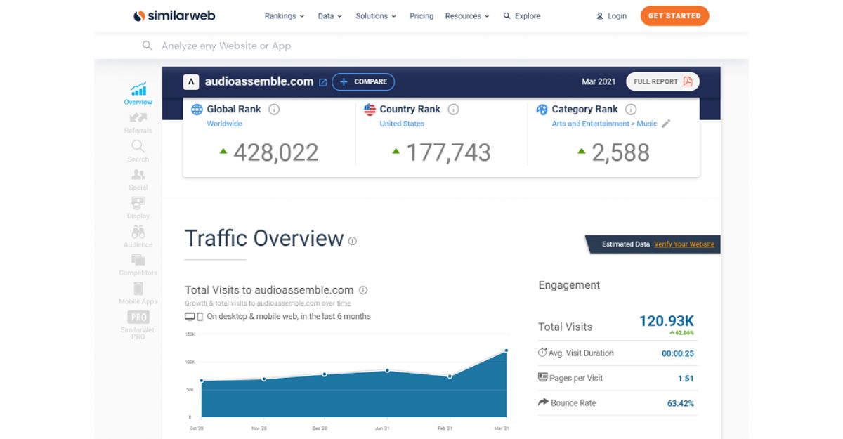Click the Pages per Visit icon
The height and width of the screenshot is (439, 843).
point(542,377)
